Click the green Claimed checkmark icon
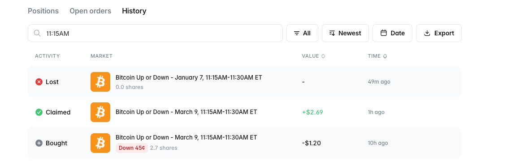This screenshot has height=165, width=511. click(x=39, y=112)
